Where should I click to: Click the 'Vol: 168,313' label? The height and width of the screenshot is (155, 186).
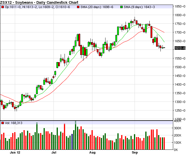14,123
